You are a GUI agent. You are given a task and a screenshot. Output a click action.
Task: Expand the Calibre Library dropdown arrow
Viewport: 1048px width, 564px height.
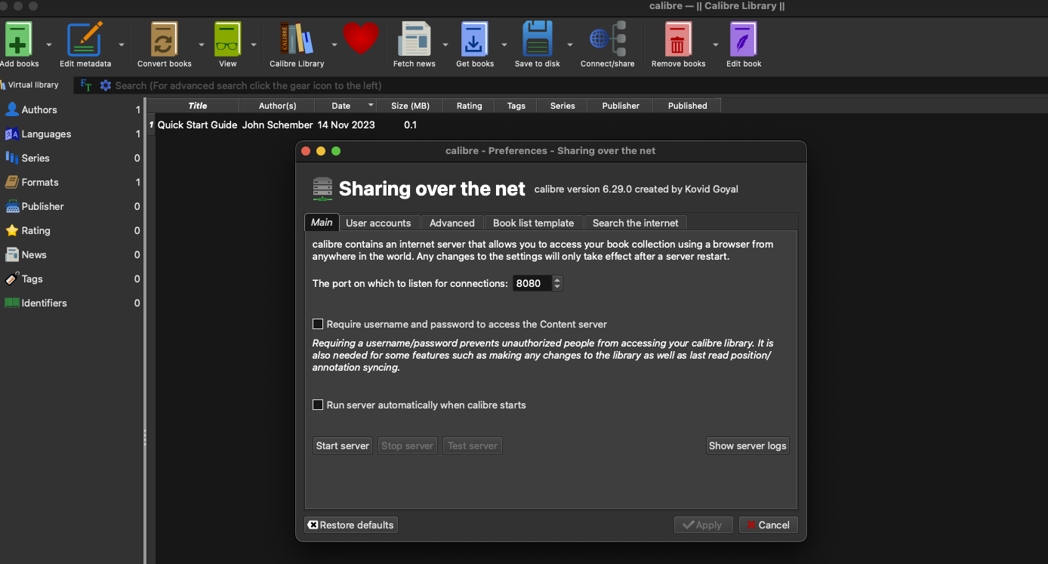(334, 45)
